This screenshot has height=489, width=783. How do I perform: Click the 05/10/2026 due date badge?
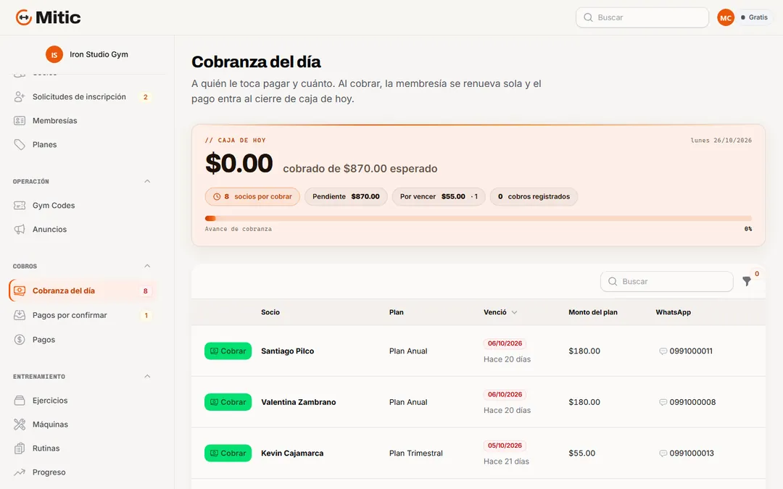coord(505,446)
